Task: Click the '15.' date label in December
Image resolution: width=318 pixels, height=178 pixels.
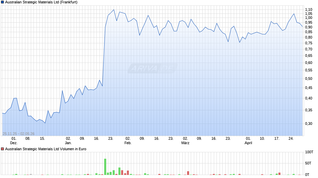Action: [42, 139]
